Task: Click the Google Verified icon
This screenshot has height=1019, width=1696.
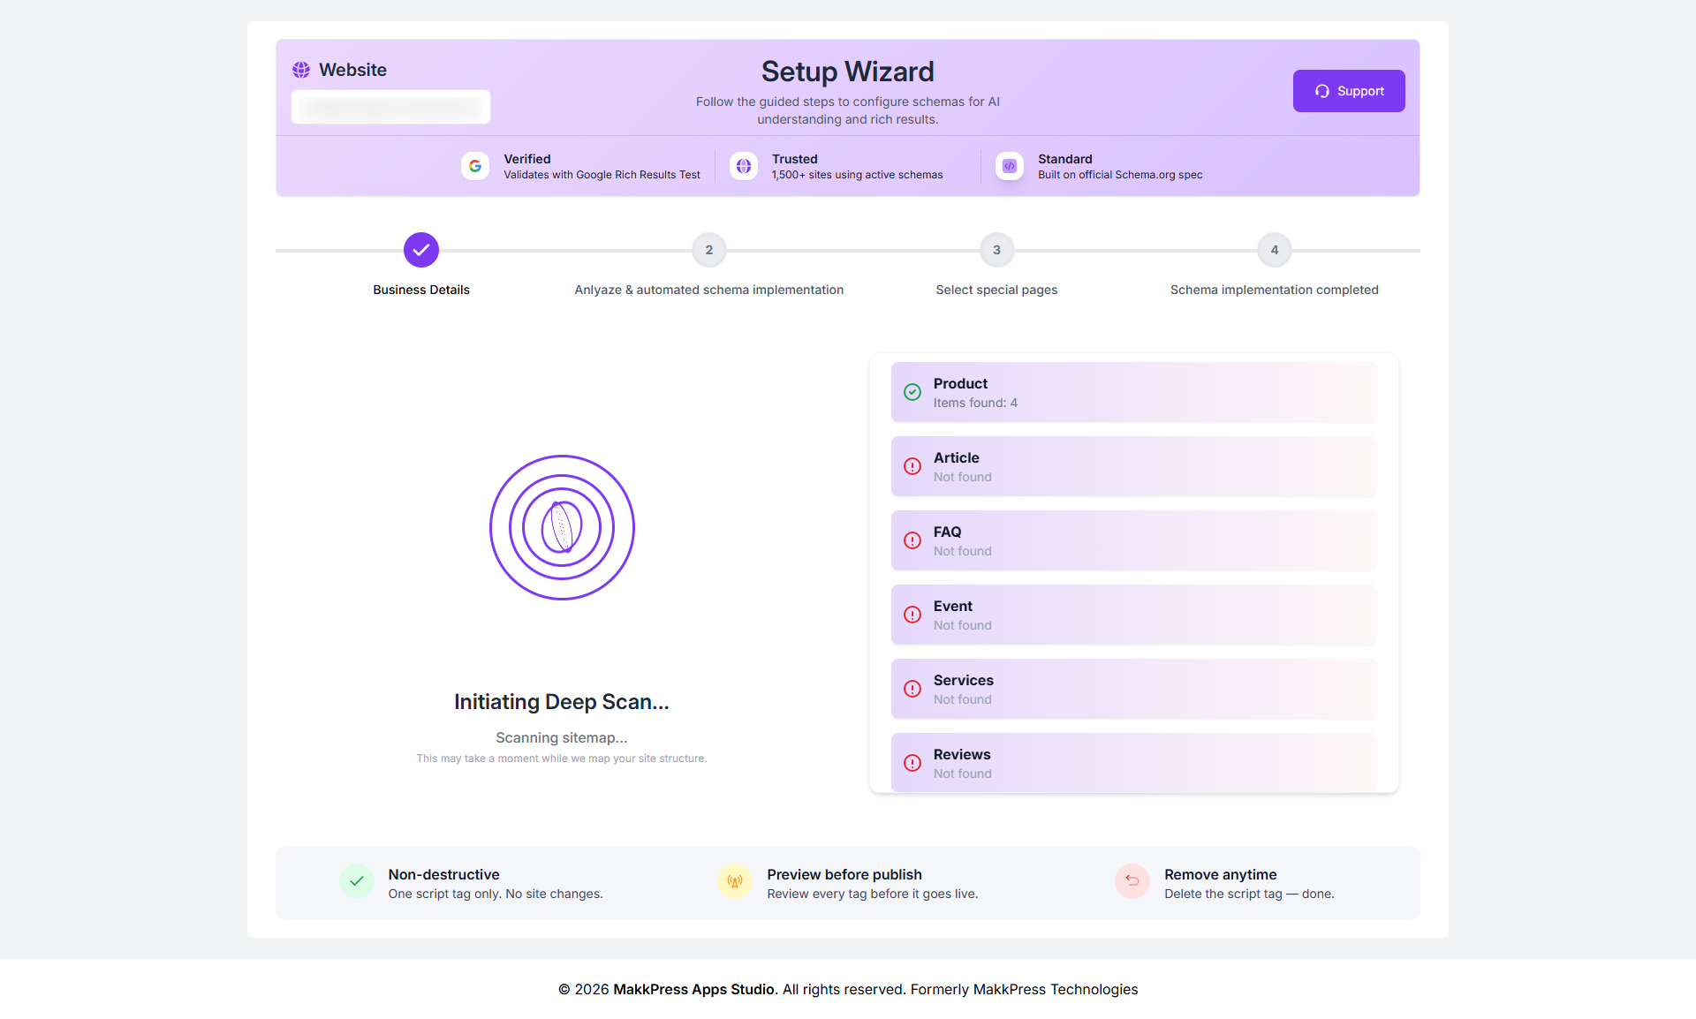Action: (x=475, y=166)
